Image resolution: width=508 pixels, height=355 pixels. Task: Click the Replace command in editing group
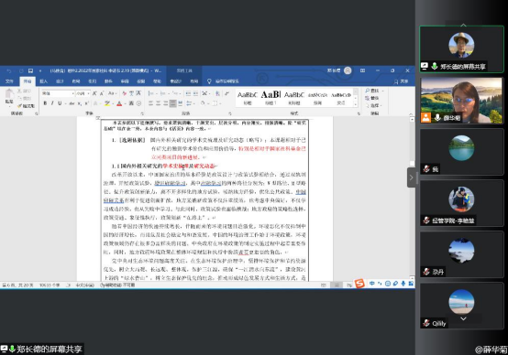pos(372,98)
